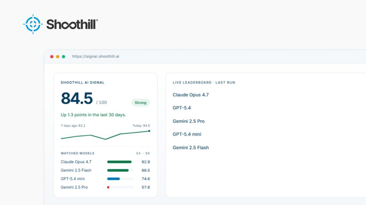Click the Strong status badge
The width and height of the screenshot is (366, 205).
coord(140,102)
